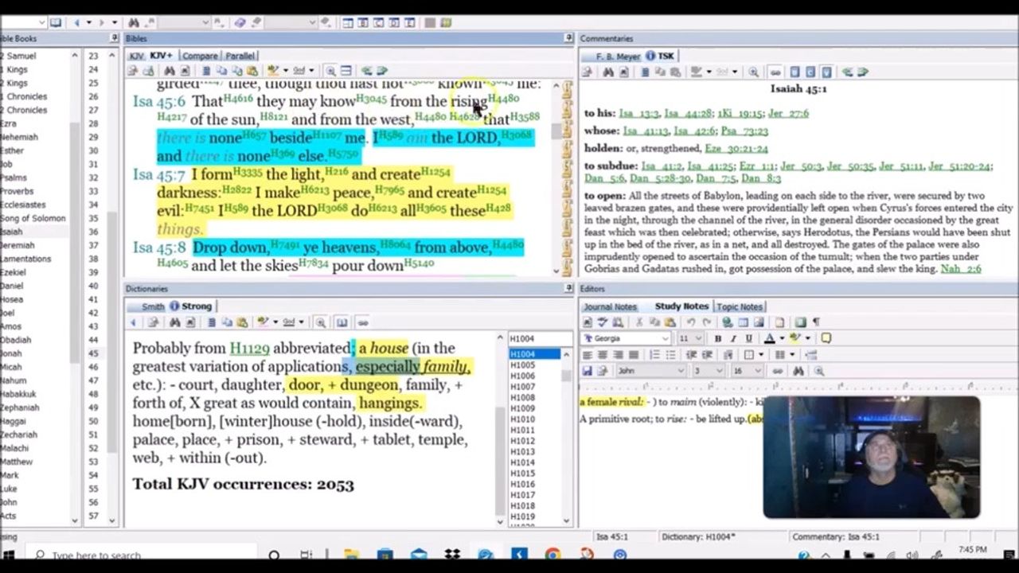
Task: Click the zoom magnifier in Commentaries toolbar
Action: coord(753,72)
